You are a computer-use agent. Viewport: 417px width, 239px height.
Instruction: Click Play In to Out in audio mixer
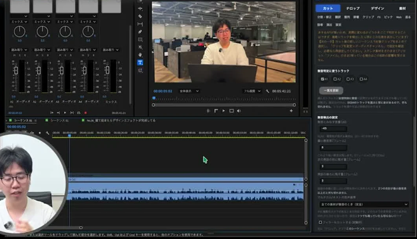72,113
